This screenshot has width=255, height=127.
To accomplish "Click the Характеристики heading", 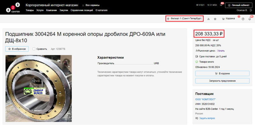I will click(110, 58).
